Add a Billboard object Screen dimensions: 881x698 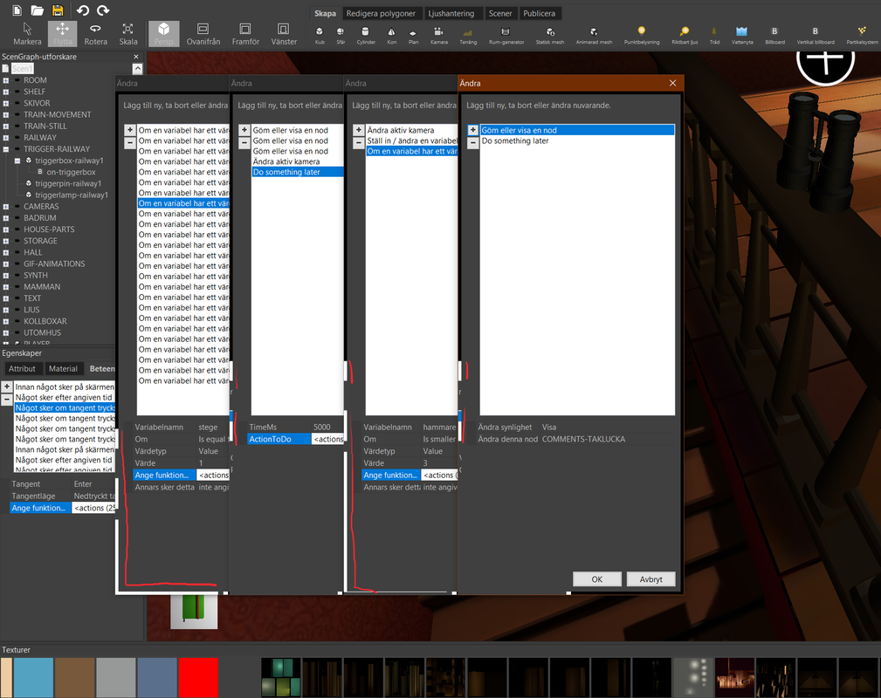[x=774, y=36]
